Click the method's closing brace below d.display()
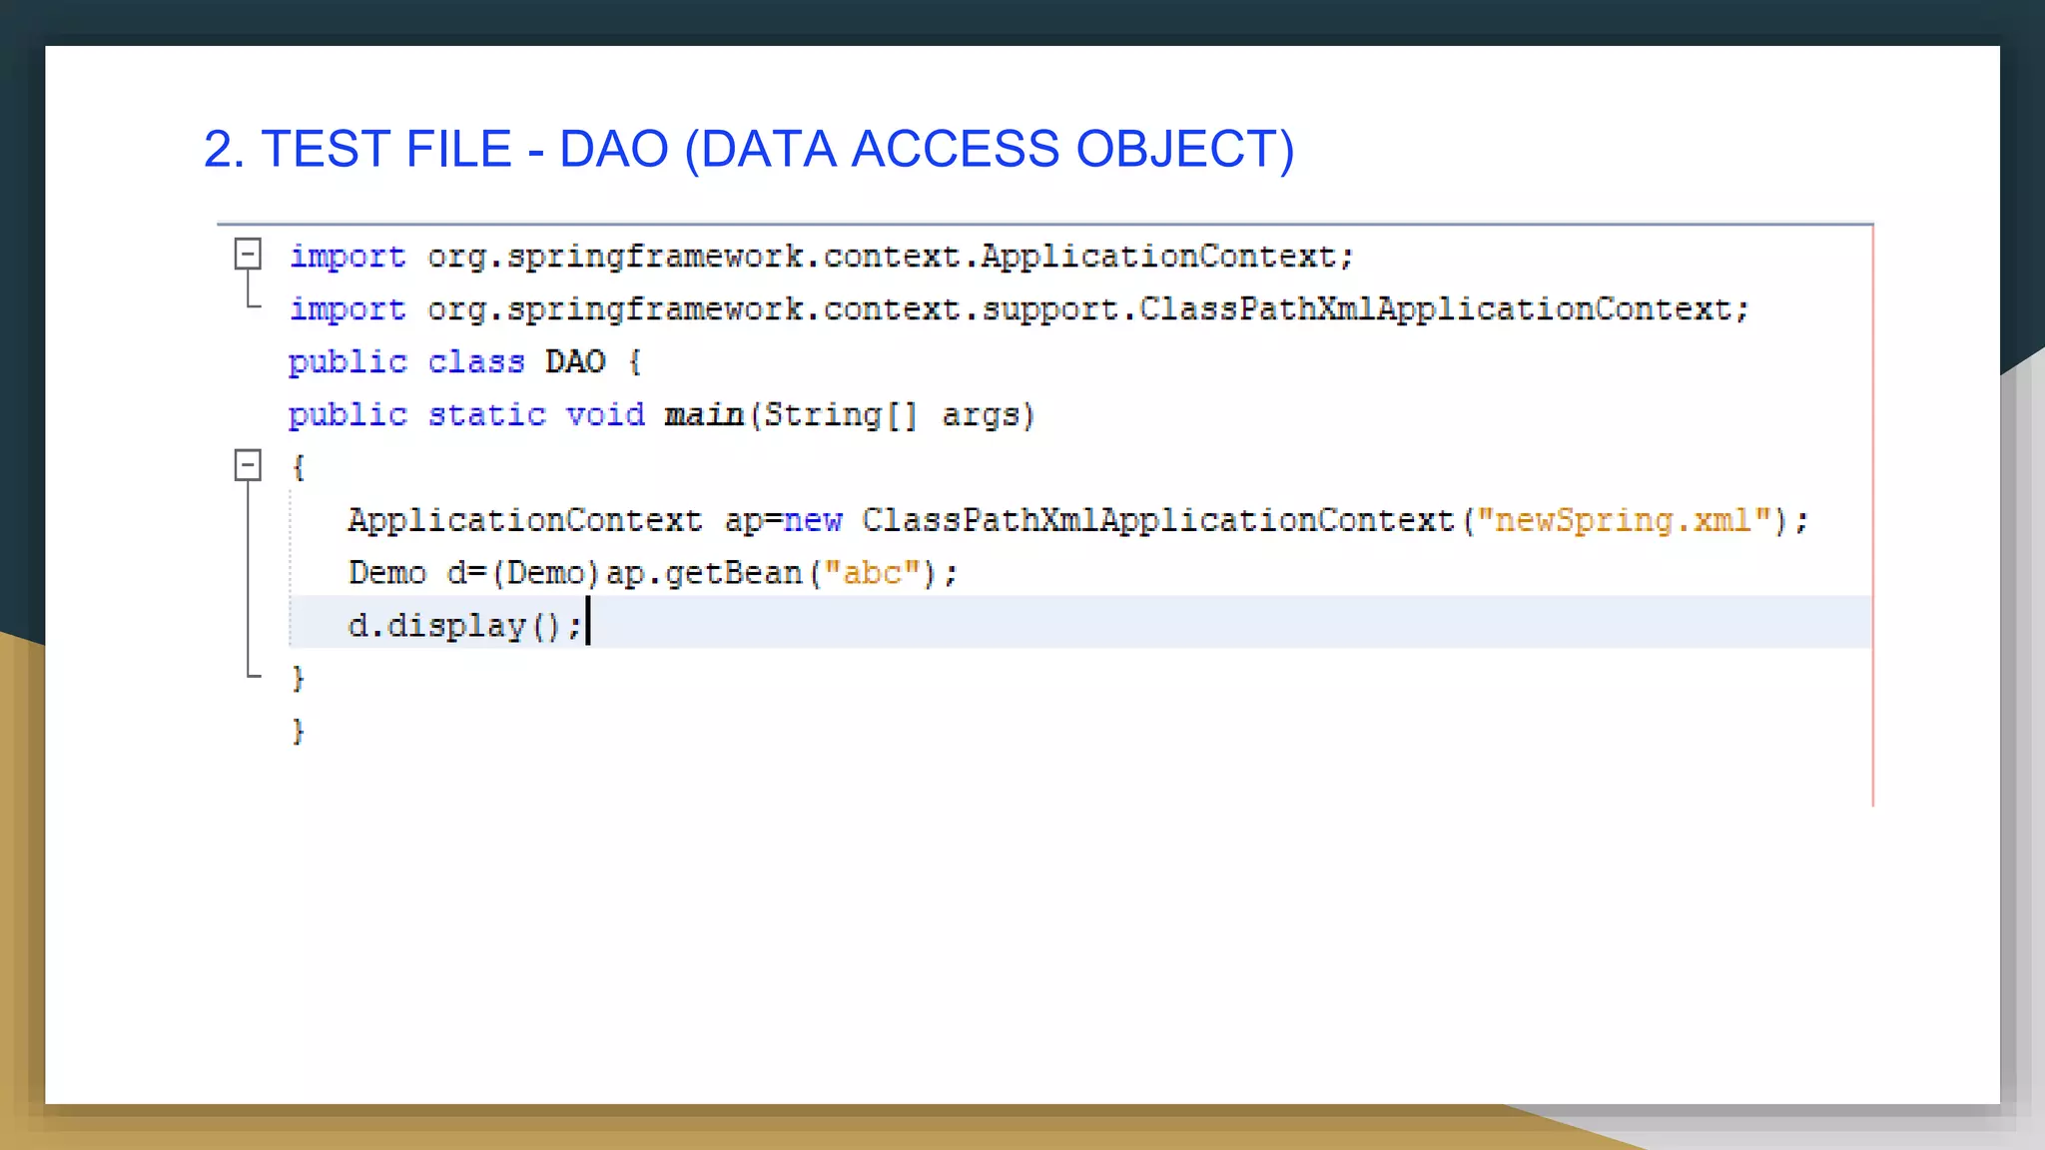 click(298, 679)
